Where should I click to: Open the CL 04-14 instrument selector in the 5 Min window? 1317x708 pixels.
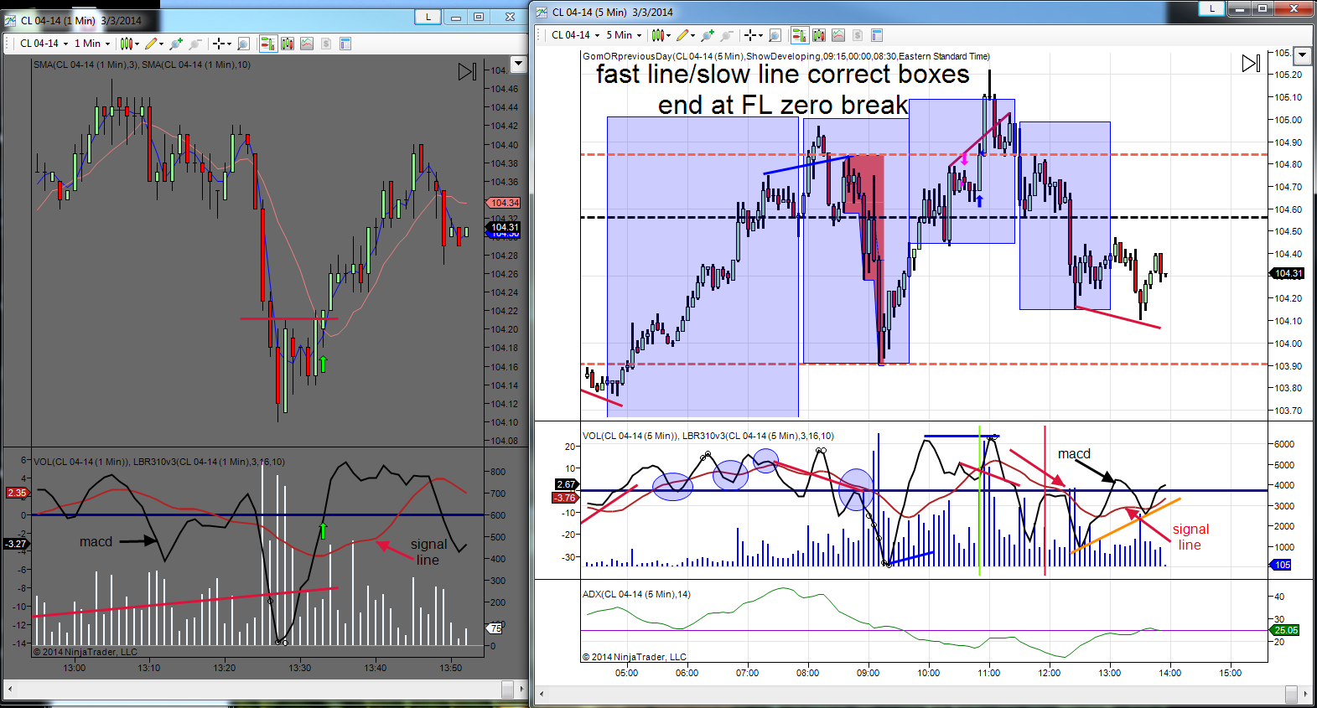click(575, 35)
